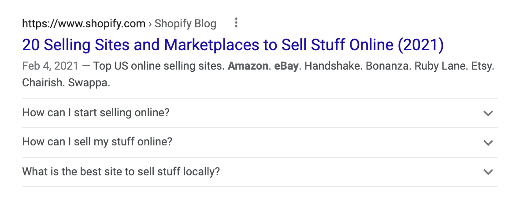Click the https://www.shopify.com URL text
The width and height of the screenshot is (527, 200).
[83, 23]
